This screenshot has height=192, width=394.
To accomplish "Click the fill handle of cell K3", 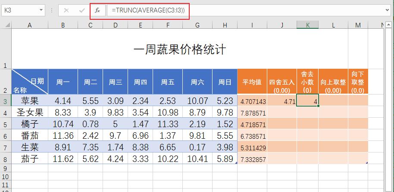I will 319,106.
